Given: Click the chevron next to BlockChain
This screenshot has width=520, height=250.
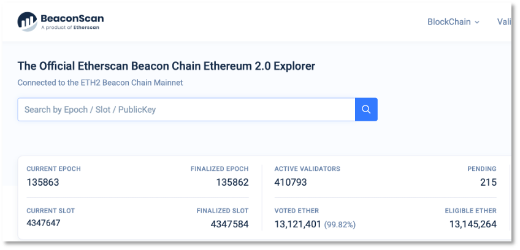Looking at the screenshot, I should [477, 22].
